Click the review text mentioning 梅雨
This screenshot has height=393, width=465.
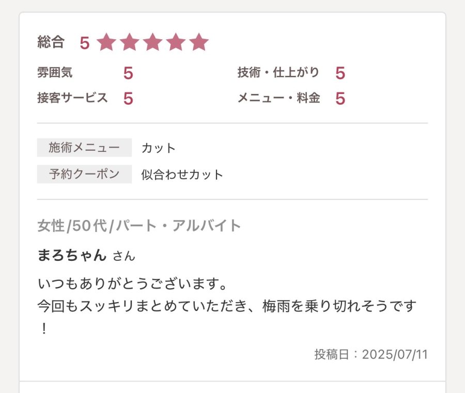click(227, 306)
